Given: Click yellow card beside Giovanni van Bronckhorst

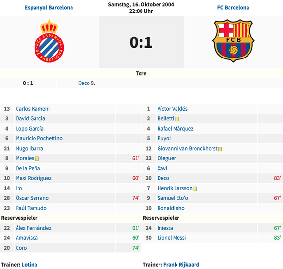Looking at the screenshot, I should [x=220, y=149].
